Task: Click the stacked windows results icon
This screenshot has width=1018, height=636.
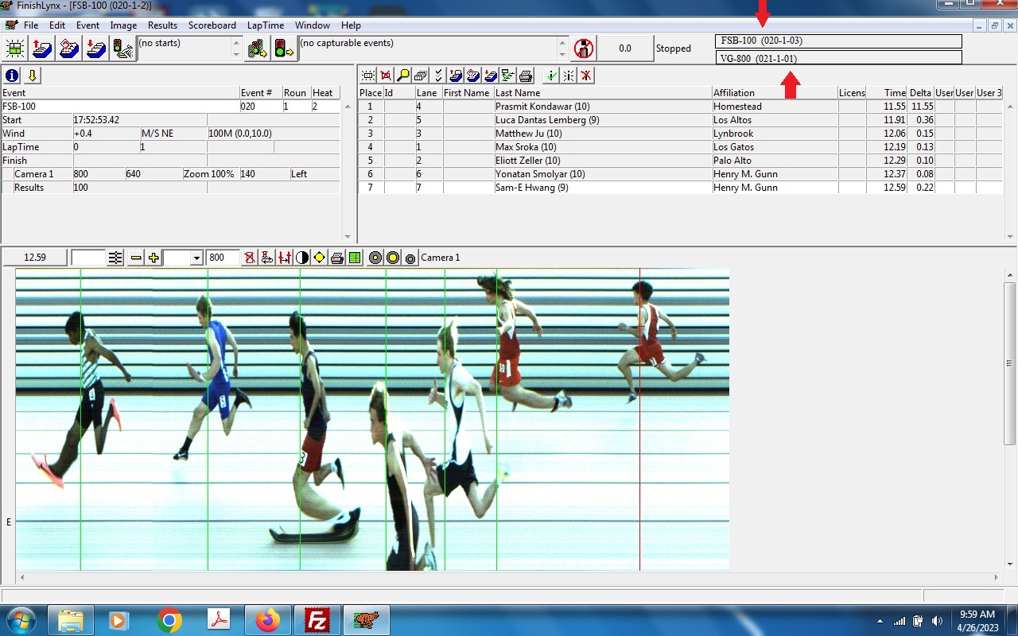Action: (421, 76)
